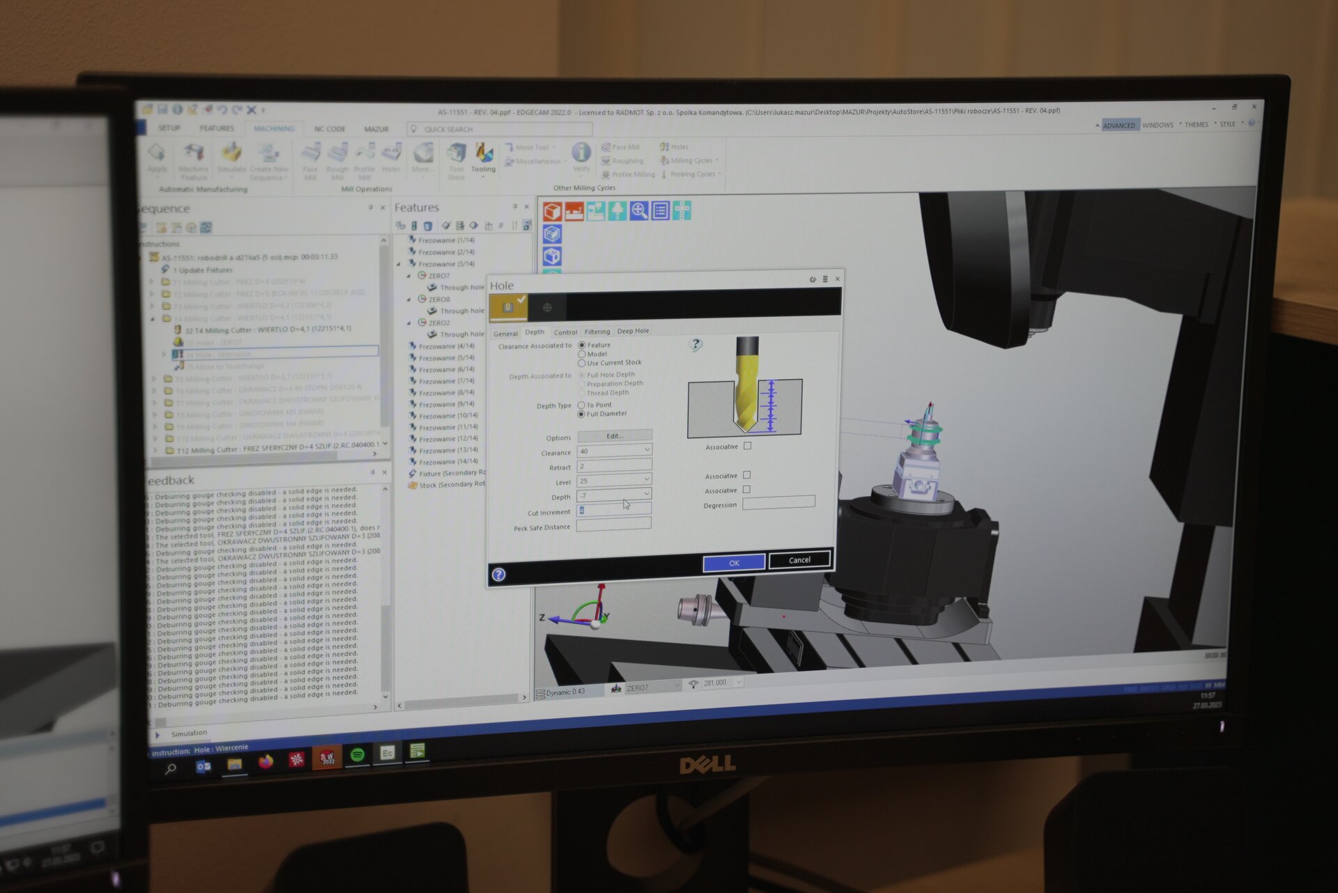Open the Control tab in Hole dialog
The image size is (1338, 893).
click(x=565, y=332)
